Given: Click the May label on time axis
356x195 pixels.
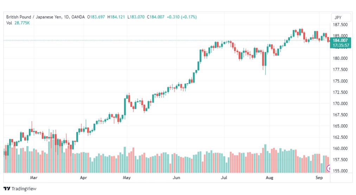Looking at the screenshot, I should click(126, 177).
